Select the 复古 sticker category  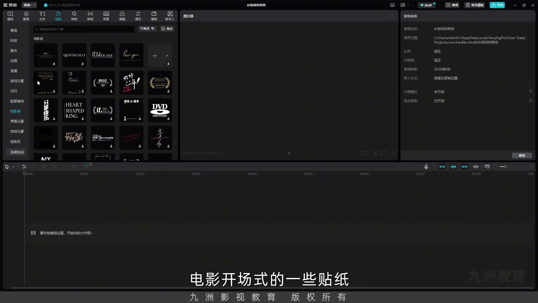(x=14, y=50)
